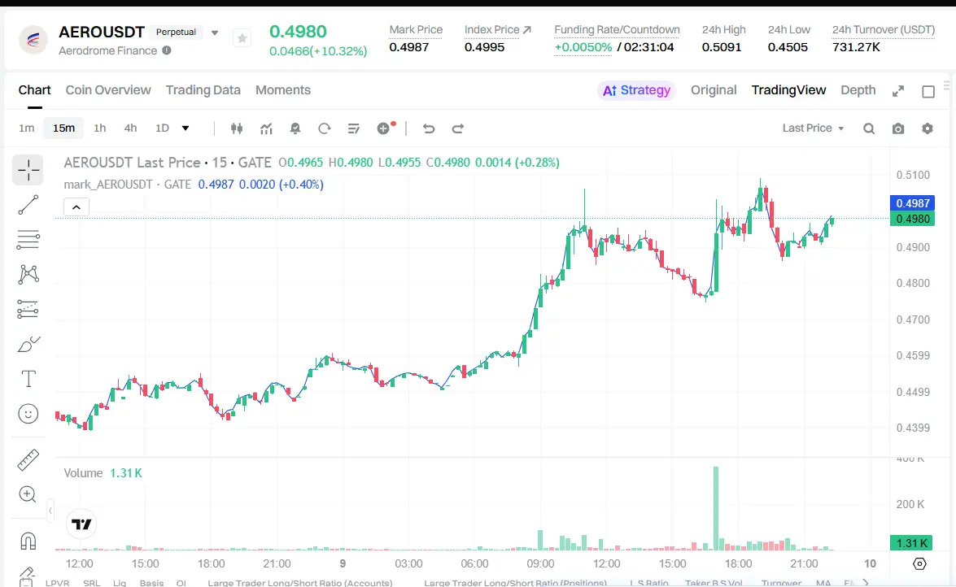956x587 pixels.
Task: Select the forecasting position tool
Action: (28, 309)
